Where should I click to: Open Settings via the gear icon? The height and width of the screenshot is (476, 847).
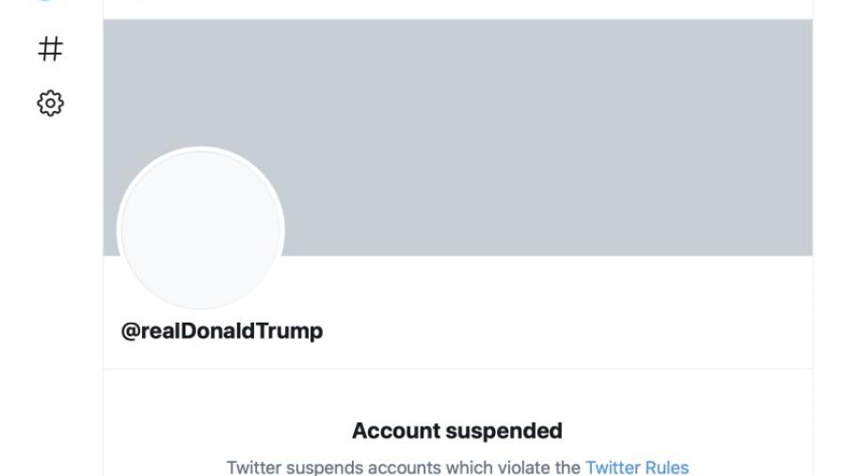(50, 103)
